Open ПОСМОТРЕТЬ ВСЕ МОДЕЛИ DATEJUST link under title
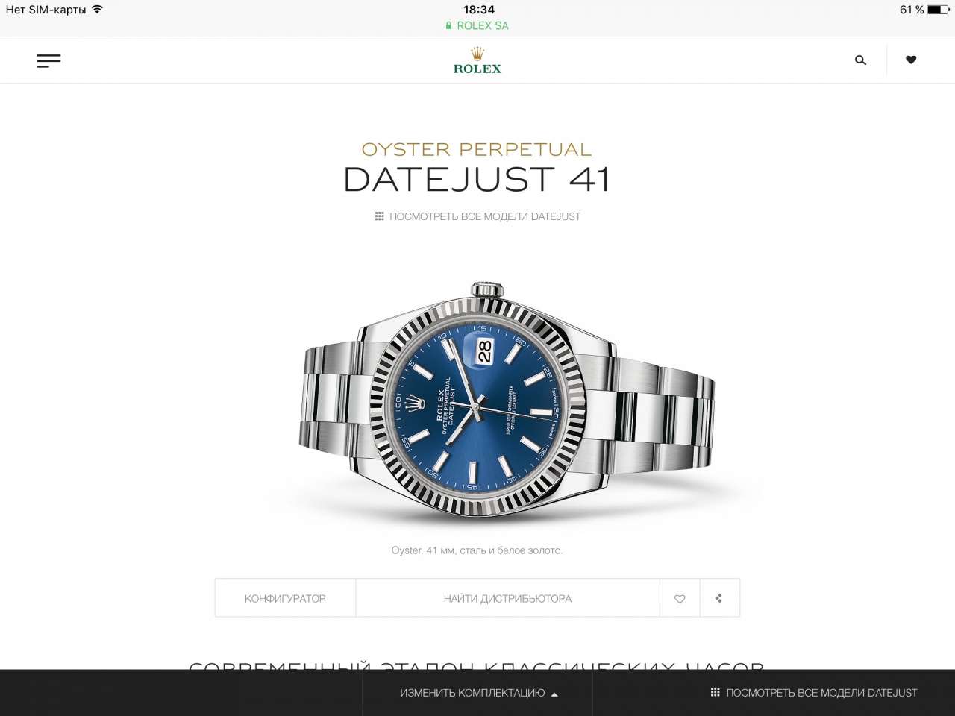 (485, 216)
